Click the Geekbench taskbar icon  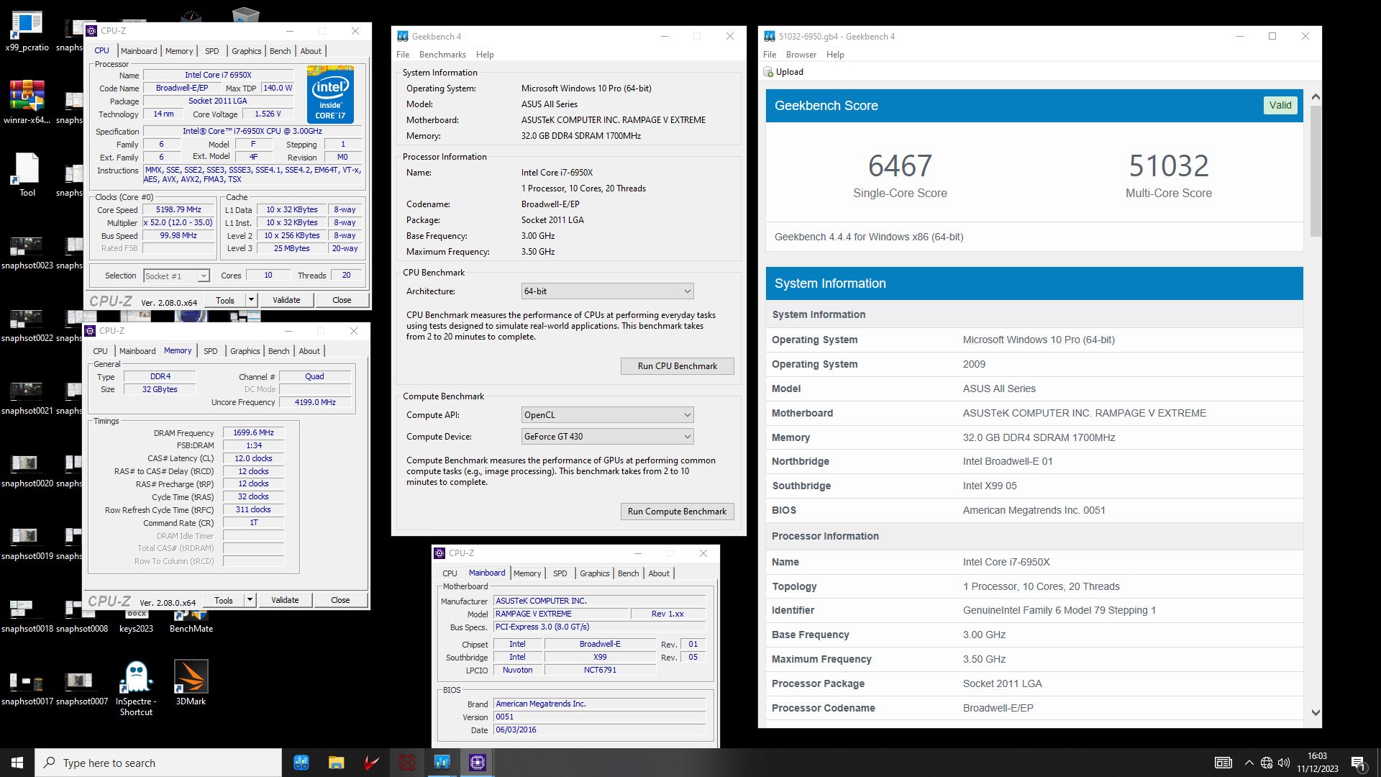(442, 763)
